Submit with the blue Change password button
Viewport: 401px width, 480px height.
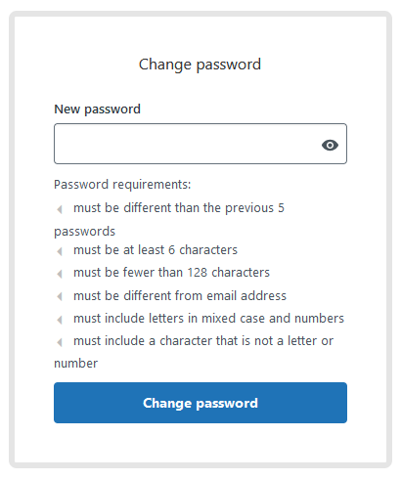[x=200, y=403]
